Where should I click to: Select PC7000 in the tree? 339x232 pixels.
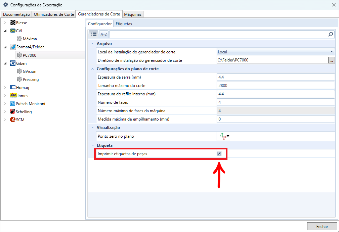[30, 55]
